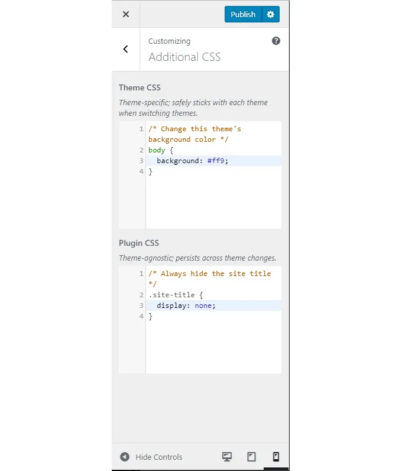Click the Publish button
Image resolution: width=402 pixels, height=471 pixels.
click(243, 14)
